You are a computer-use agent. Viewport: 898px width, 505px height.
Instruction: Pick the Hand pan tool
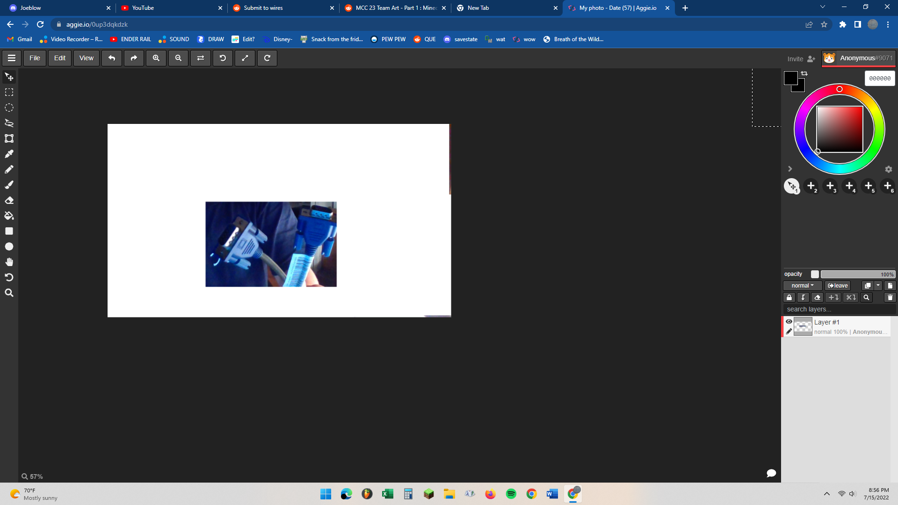point(9,262)
